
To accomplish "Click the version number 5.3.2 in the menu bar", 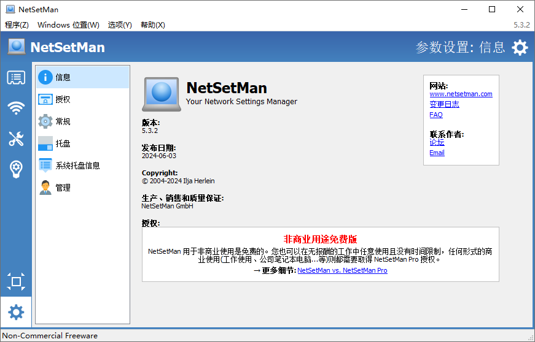I will coord(521,25).
